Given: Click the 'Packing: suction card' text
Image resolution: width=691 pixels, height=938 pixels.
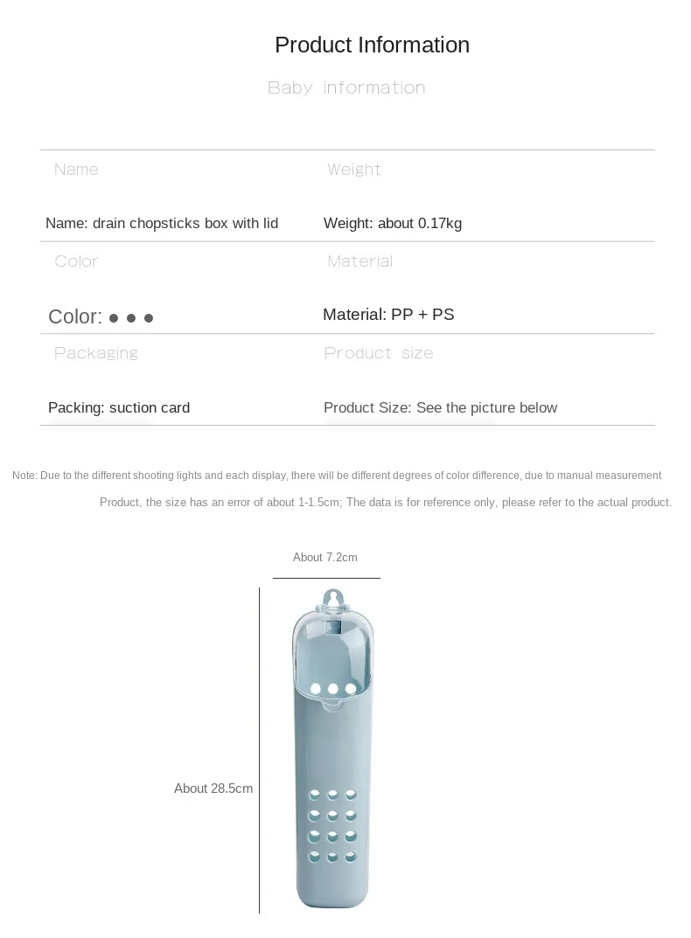Looking at the screenshot, I should [119, 407].
